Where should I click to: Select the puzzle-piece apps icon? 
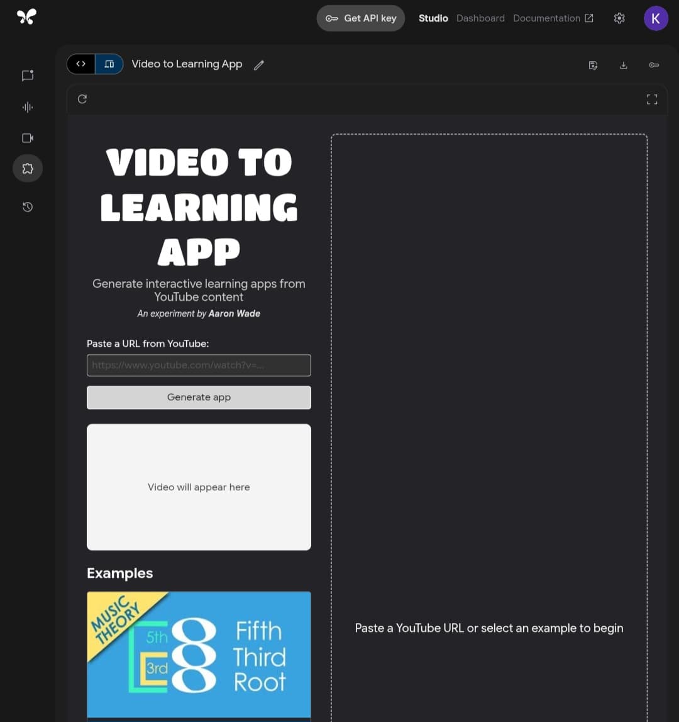click(x=28, y=168)
